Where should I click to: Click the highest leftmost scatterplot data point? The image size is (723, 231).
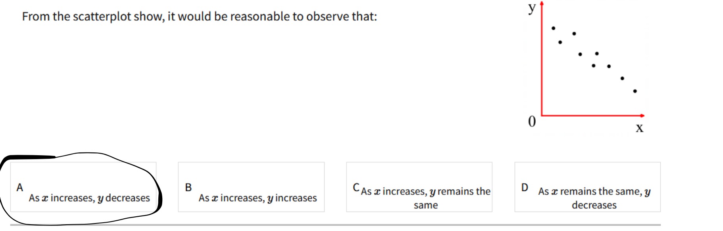(x=554, y=28)
